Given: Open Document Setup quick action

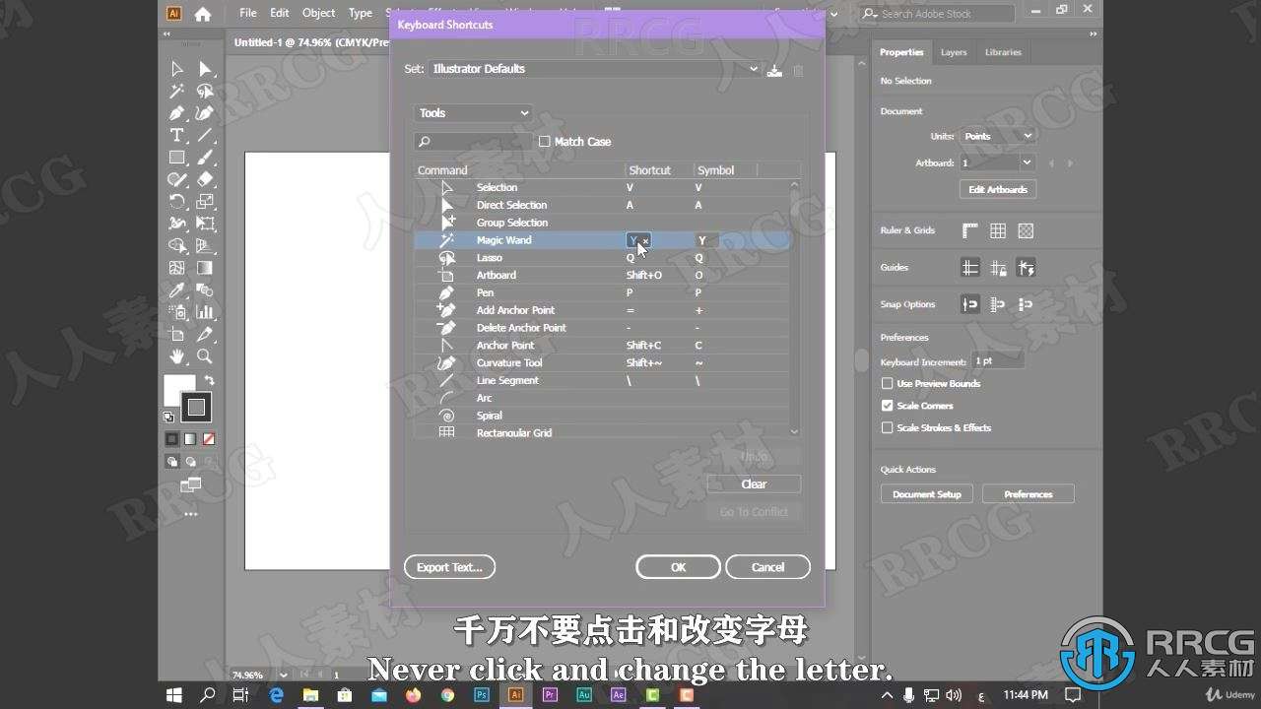Looking at the screenshot, I should 926,494.
